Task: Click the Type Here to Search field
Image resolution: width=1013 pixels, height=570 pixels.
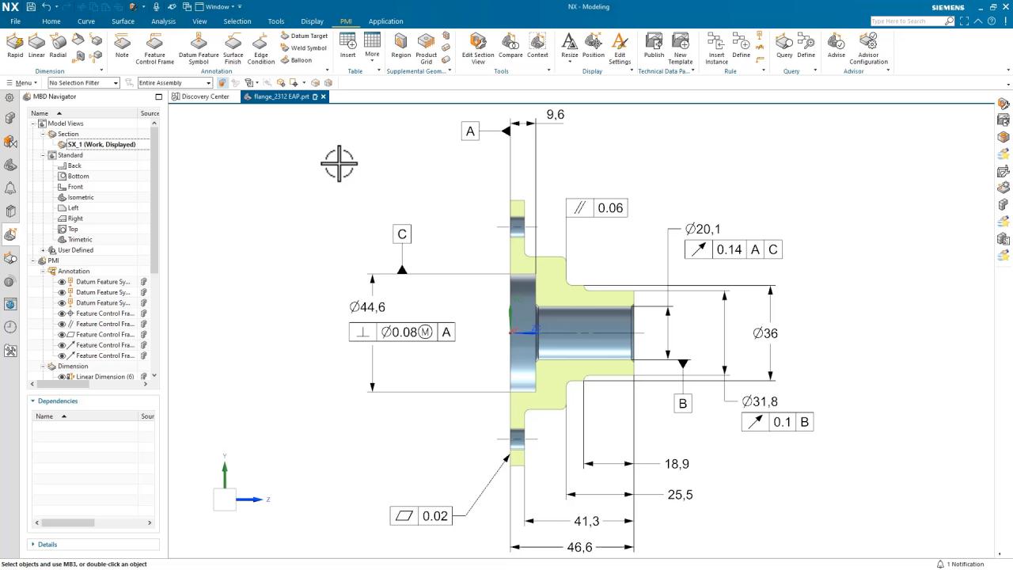Action: (x=906, y=21)
